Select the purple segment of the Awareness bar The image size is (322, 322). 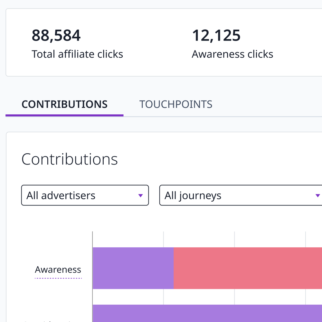133,268
